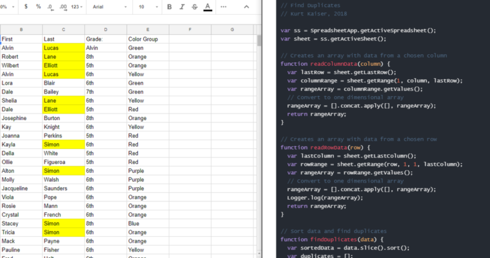
Task: Click 'Logger.log(rangeArray);' code line
Action: (x=325, y=197)
